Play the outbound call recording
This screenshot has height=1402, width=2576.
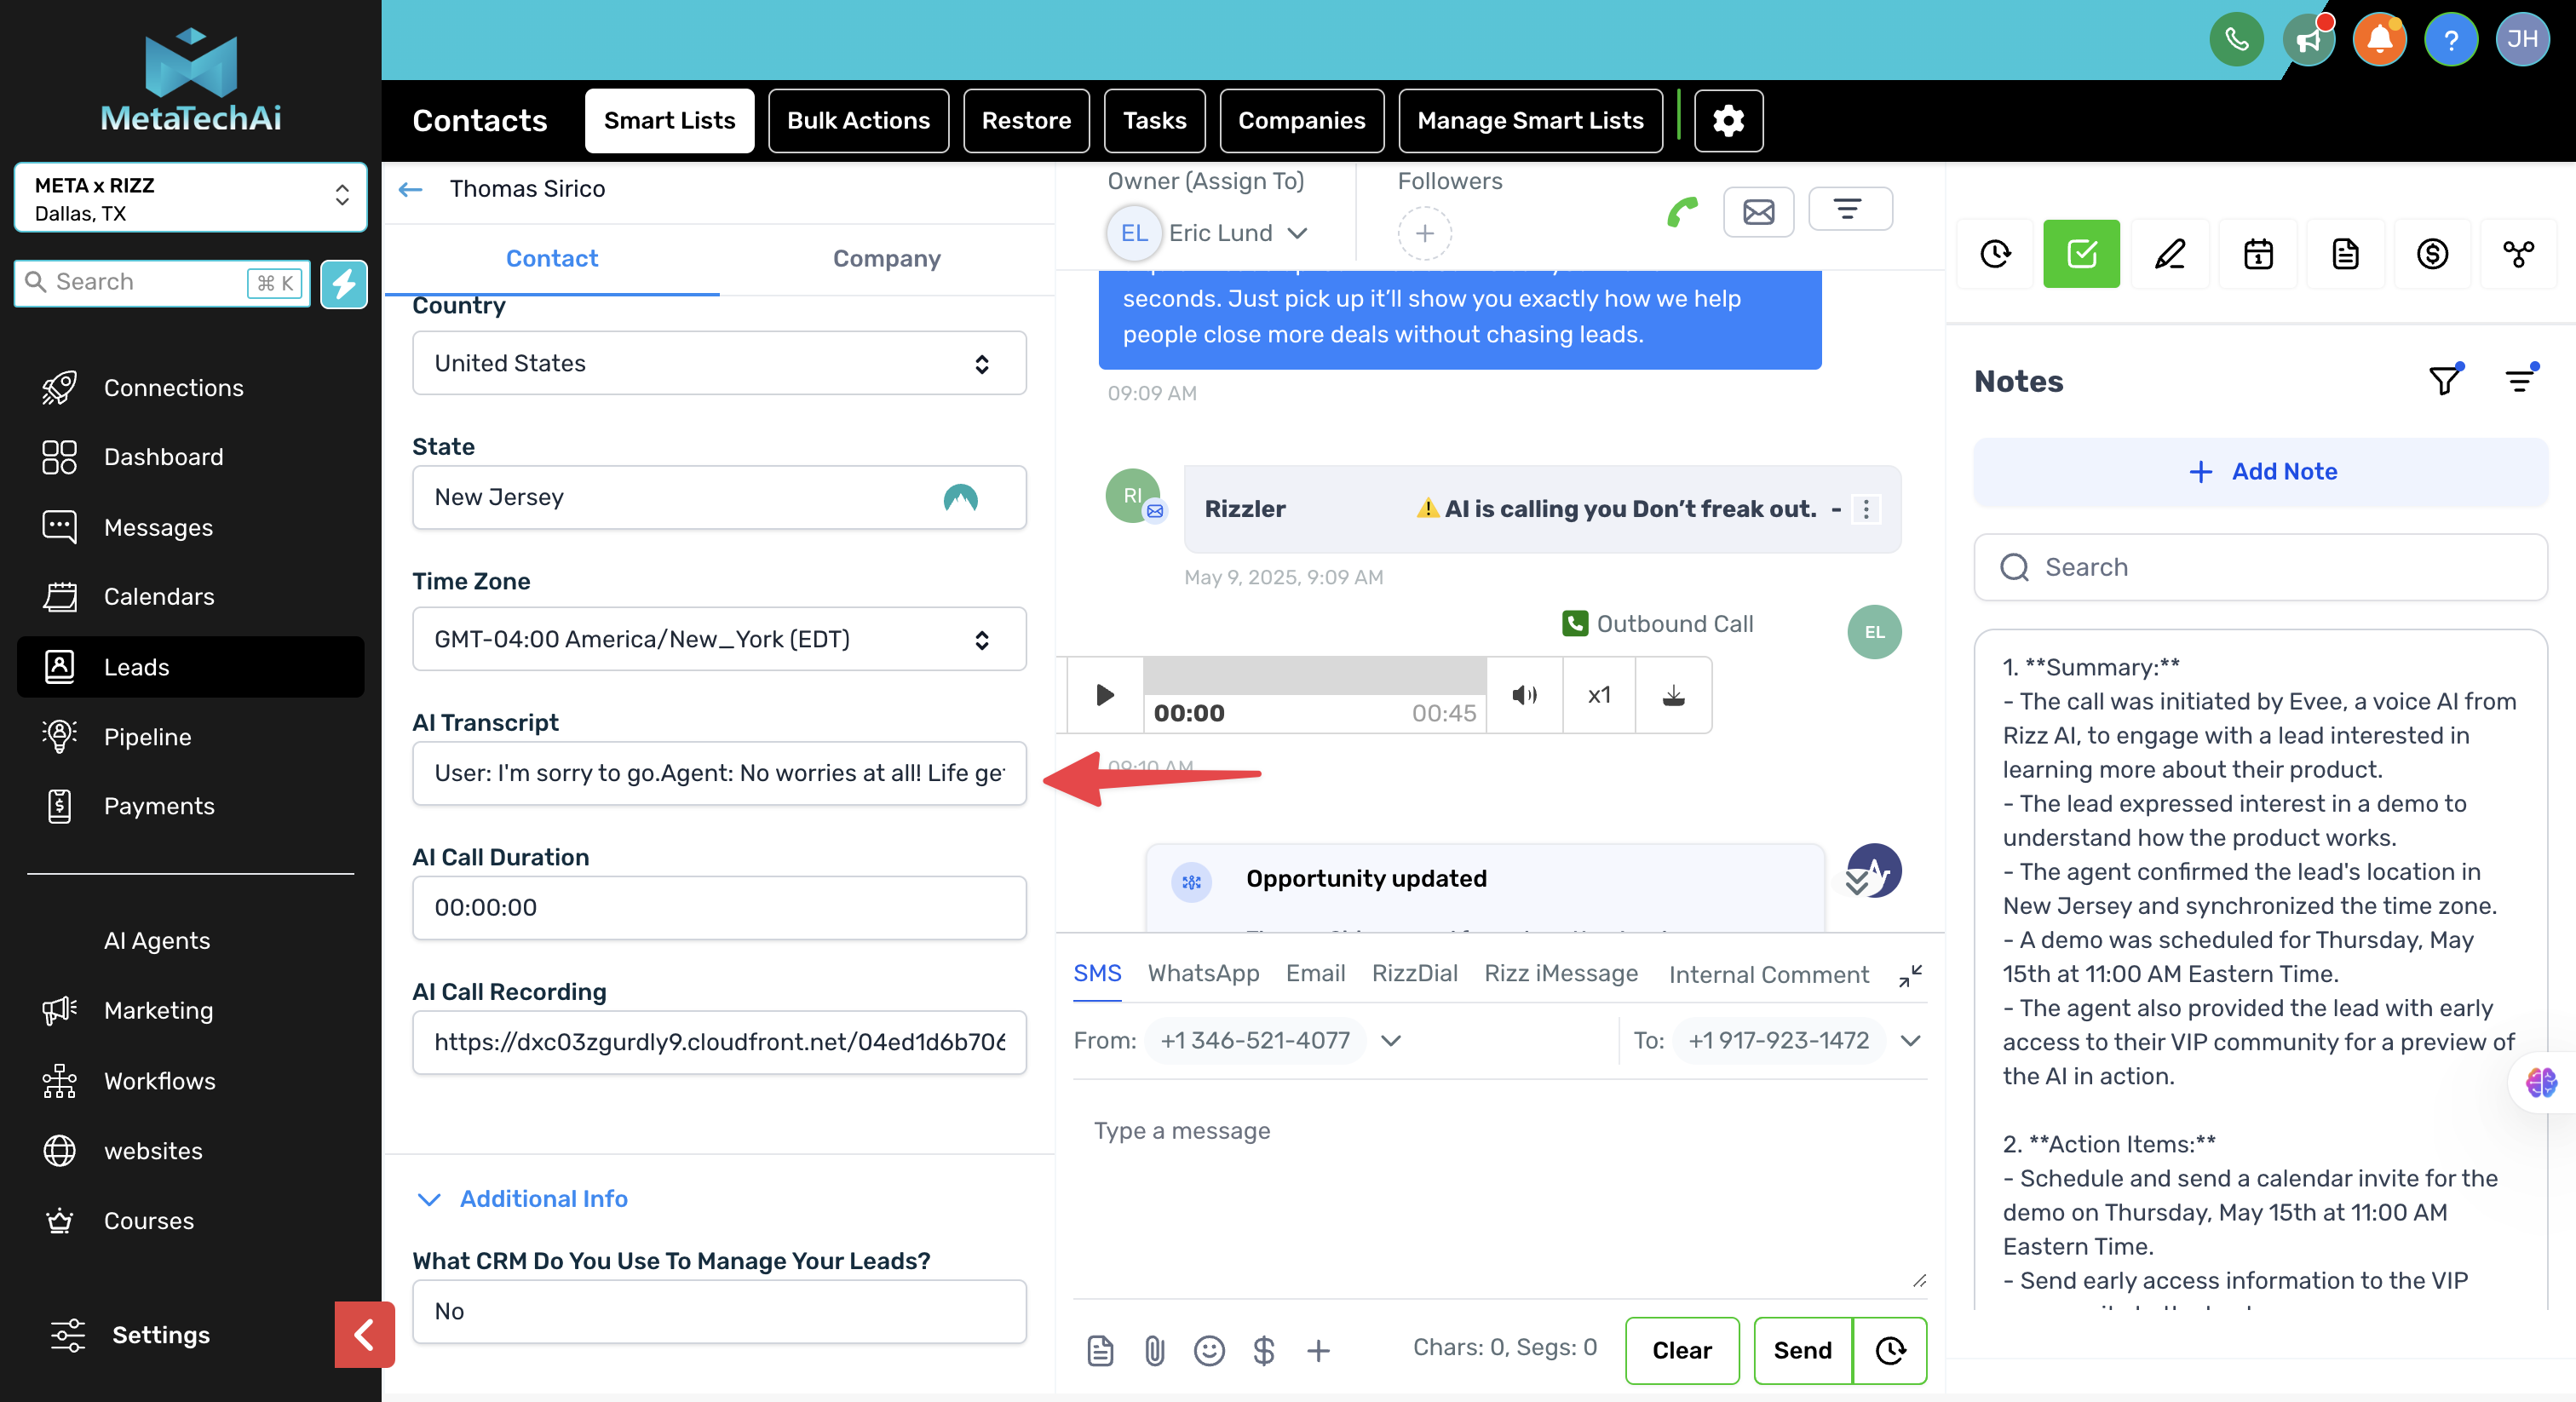pos(1105,695)
